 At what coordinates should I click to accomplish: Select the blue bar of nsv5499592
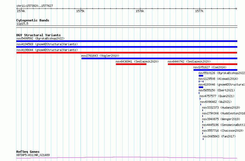(x=127, y=41)
